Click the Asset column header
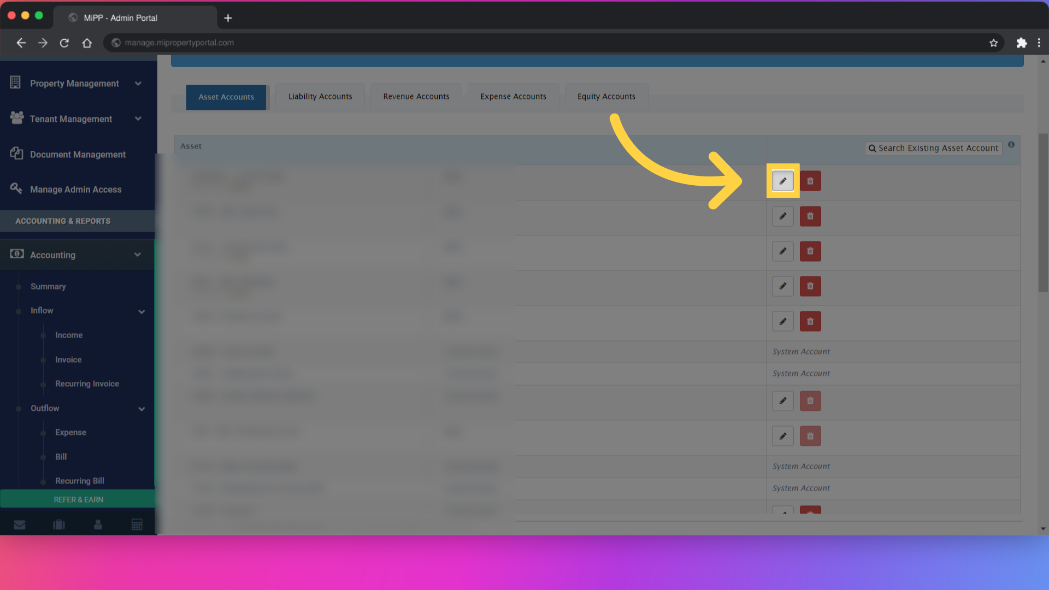The image size is (1049, 590). (x=191, y=146)
